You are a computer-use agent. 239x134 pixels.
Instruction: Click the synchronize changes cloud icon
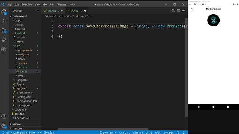[x=40, y=133]
